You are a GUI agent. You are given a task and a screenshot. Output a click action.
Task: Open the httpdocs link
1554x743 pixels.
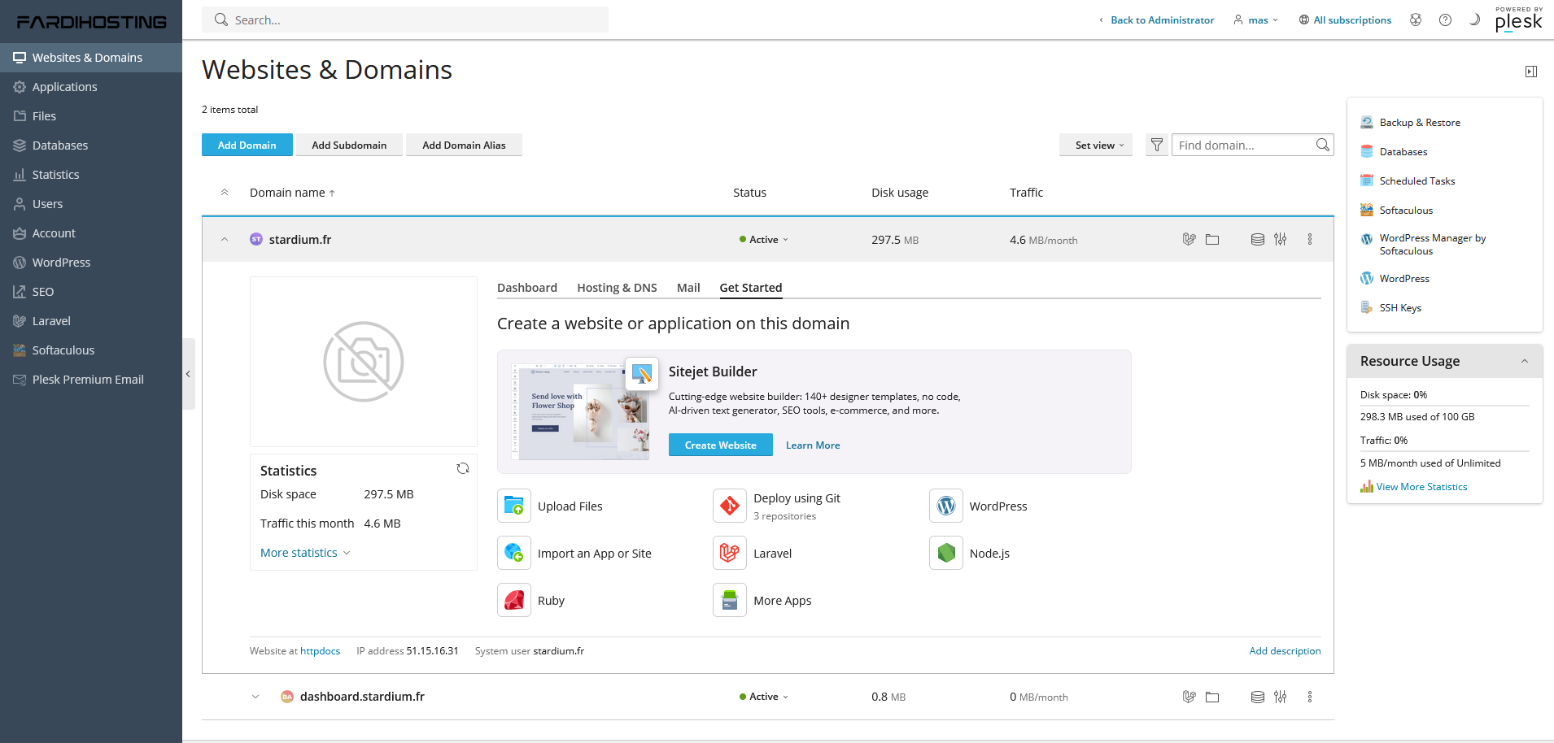320,651
